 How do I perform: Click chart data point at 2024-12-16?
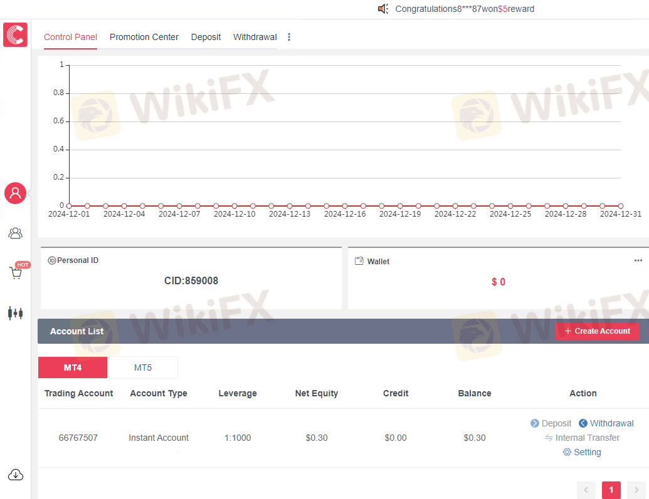[345, 205]
